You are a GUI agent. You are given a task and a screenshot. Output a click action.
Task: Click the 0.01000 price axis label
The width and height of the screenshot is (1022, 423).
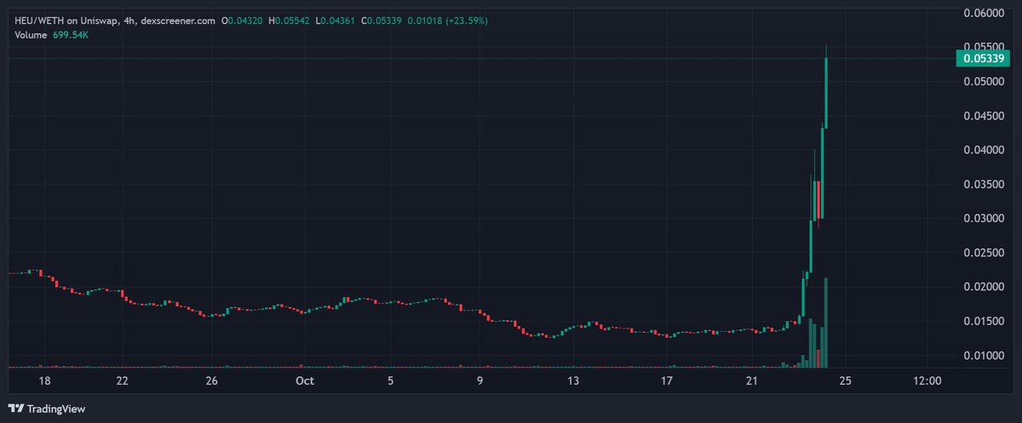coord(983,355)
